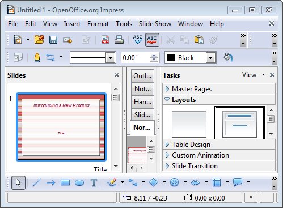Click the Arrow Style icon
The width and height of the screenshot is (283, 208).
tap(50, 57)
